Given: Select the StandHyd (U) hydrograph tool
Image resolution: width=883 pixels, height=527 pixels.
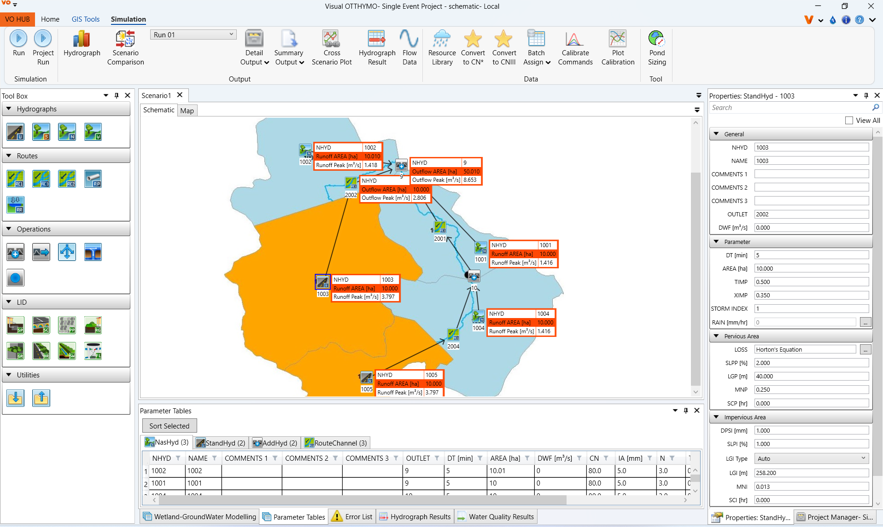Looking at the screenshot, I should click(15, 132).
